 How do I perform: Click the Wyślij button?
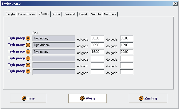click(87, 98)
